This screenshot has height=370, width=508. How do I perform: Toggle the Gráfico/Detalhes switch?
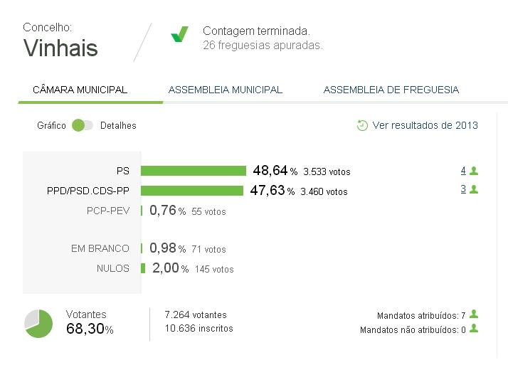coord(83,125)
